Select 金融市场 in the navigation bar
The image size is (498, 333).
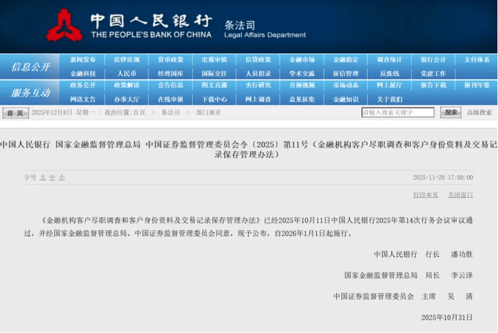click(x=302, y=60)
